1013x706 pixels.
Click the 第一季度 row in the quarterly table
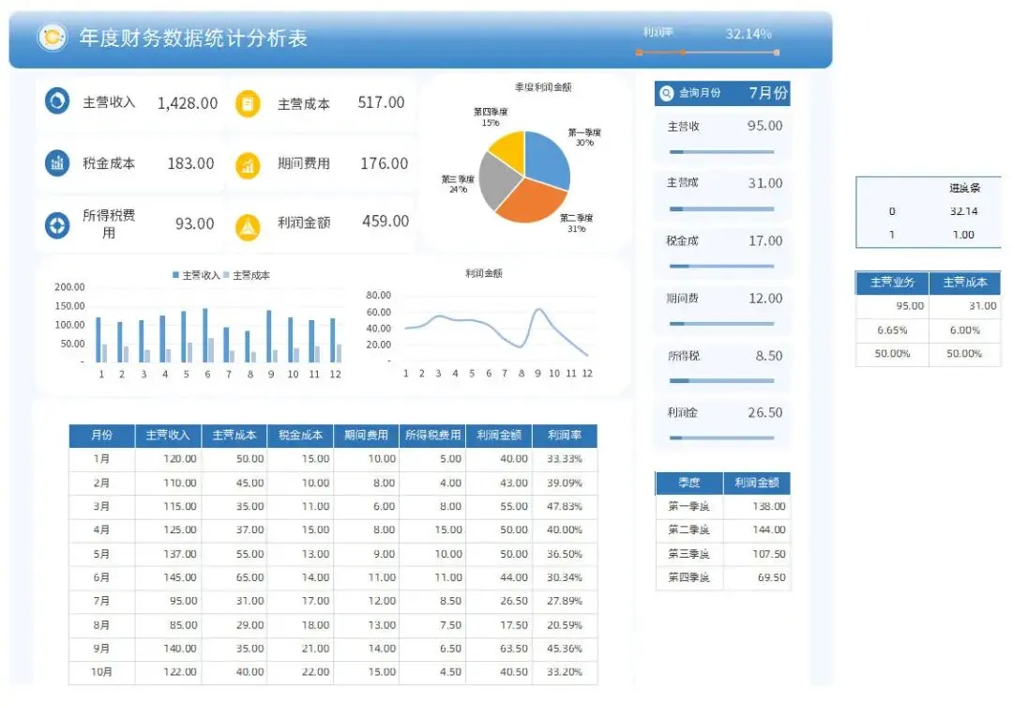pyautogui.click(x=723, y=506)
